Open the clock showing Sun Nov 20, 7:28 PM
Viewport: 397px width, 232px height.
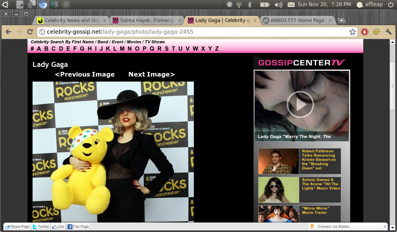click(325, 4)
